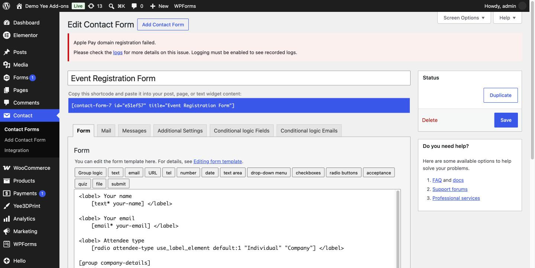Open the WordPress logo menu

click(x=6, y=6)
